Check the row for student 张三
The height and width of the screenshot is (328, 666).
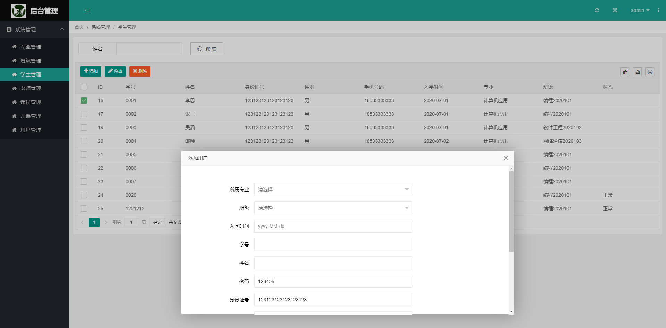click(84, 114)
